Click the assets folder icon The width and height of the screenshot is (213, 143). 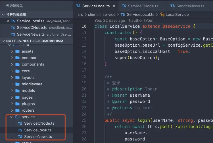pos(17,51)
